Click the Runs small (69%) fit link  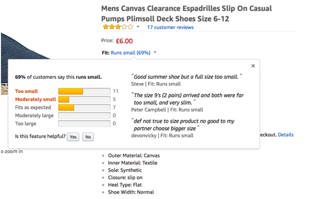coord(130,53)
